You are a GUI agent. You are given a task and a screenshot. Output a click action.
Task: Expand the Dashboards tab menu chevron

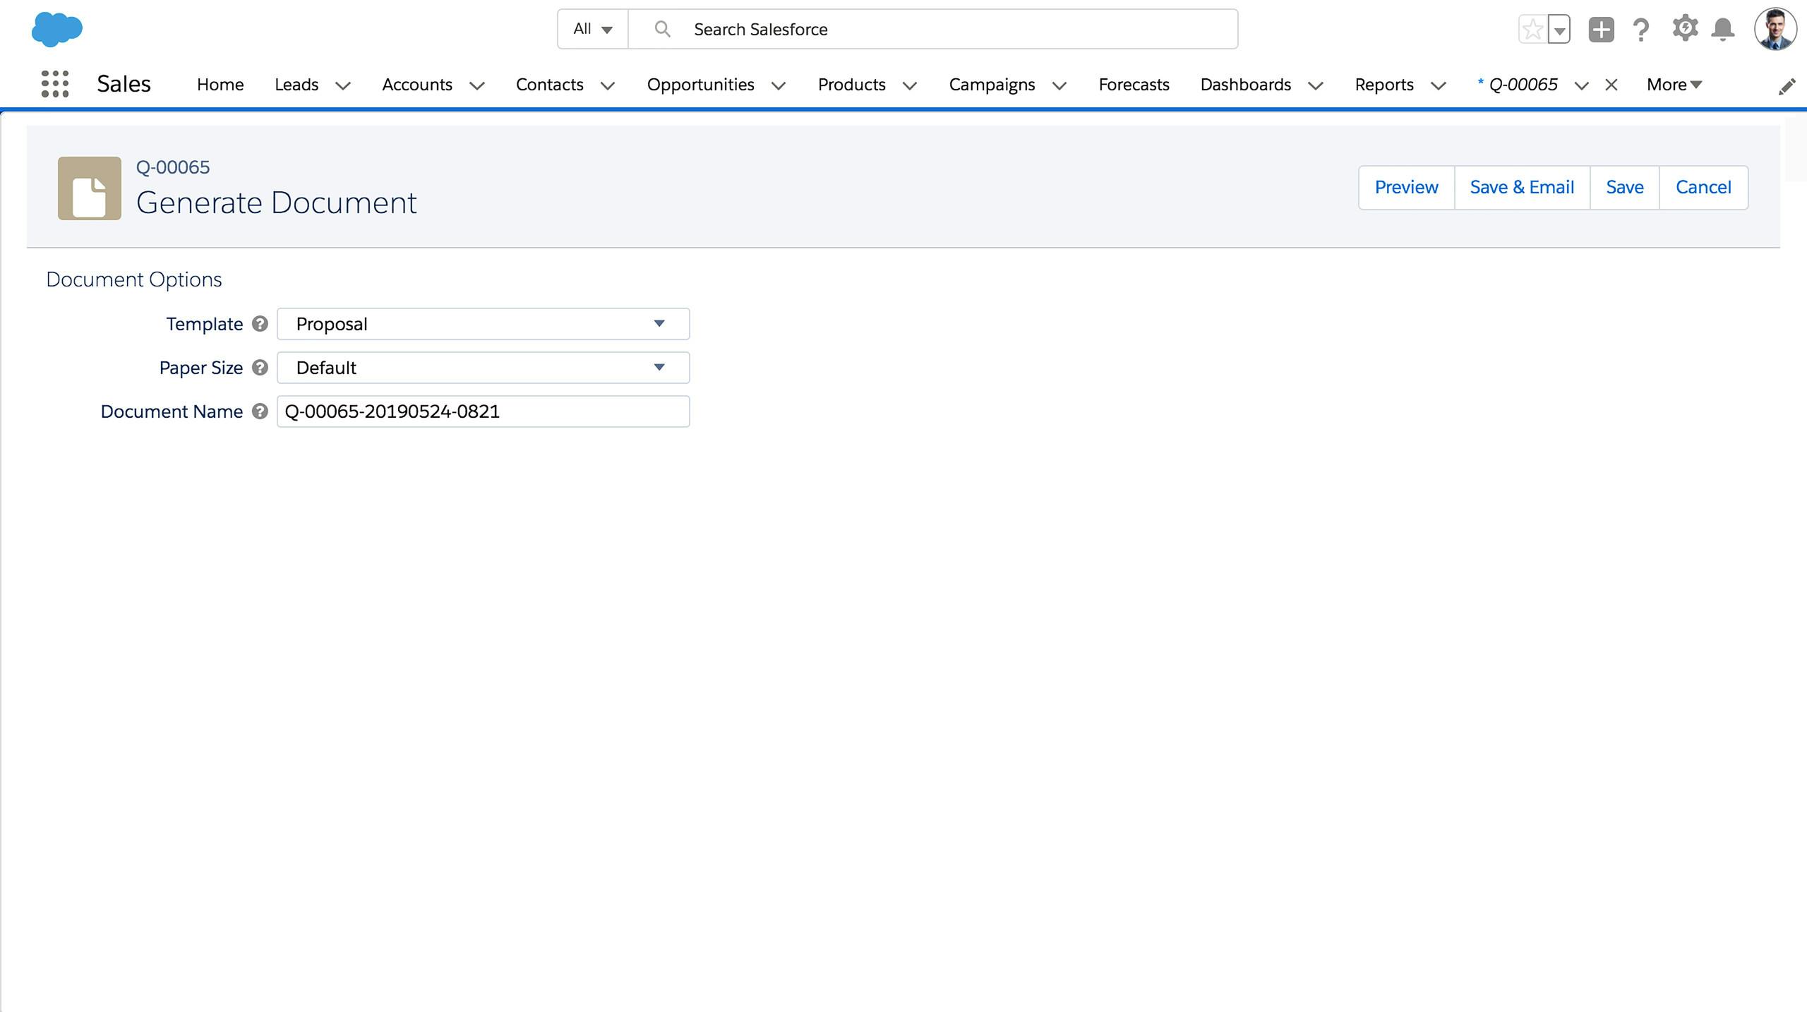click(x=1316, y=85)
